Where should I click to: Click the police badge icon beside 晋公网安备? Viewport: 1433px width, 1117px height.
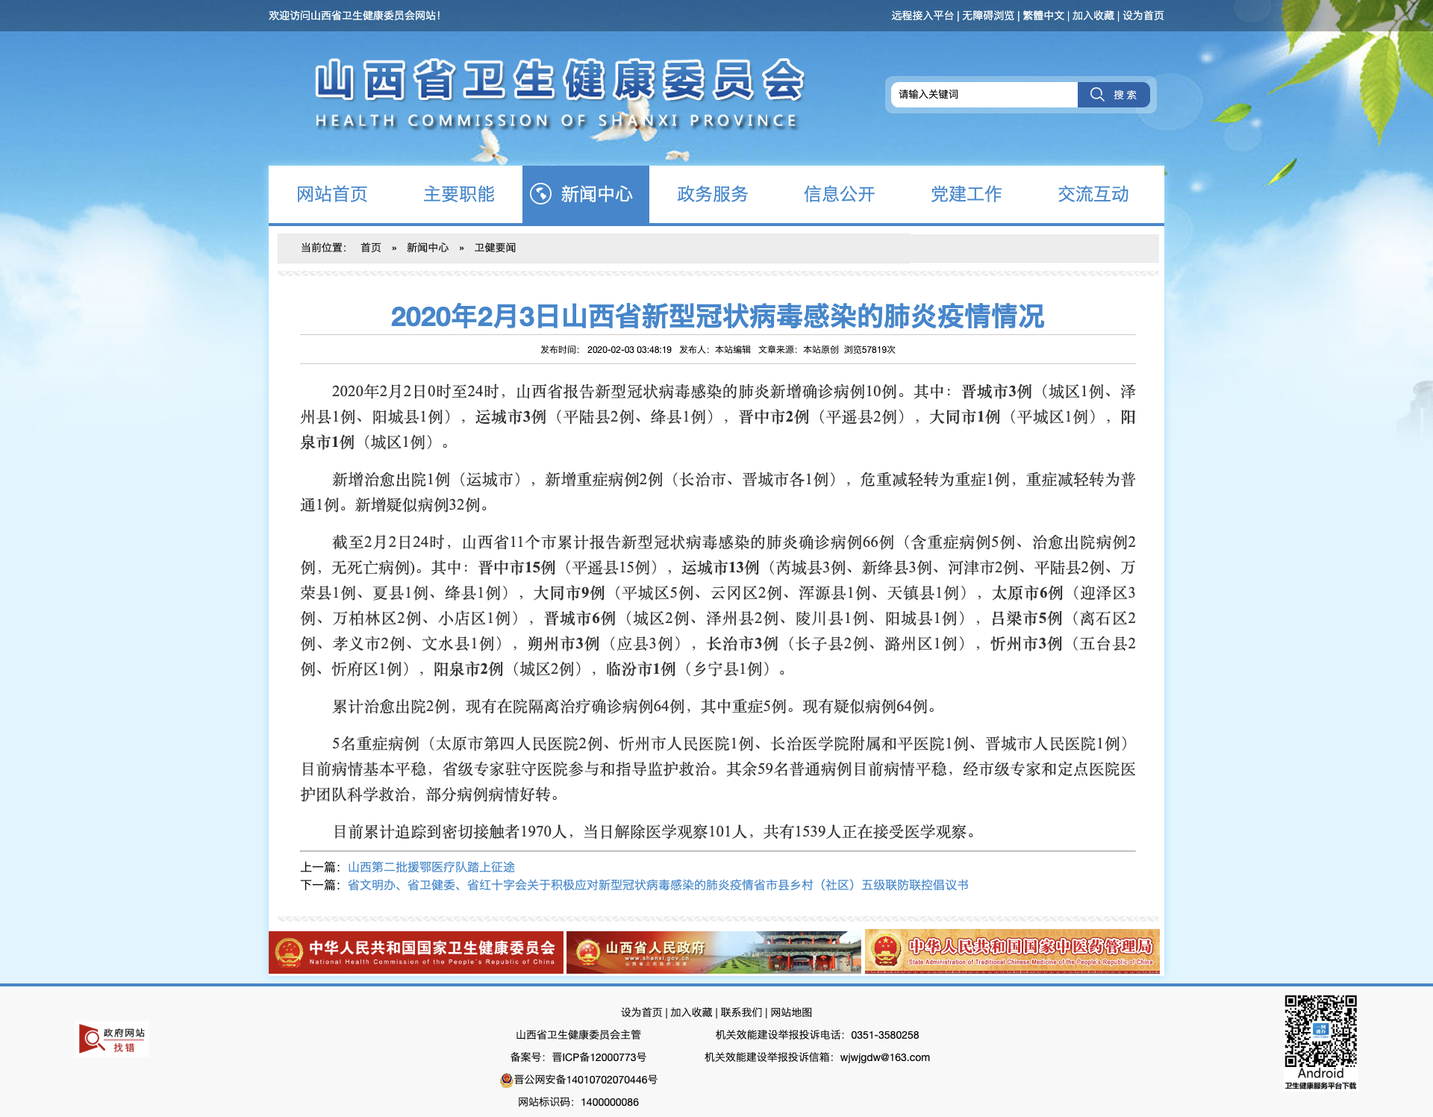pyautogui.click(x=506, y=1080)
